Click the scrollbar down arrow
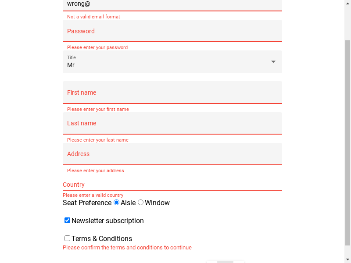Viewport: 351px width, 263px height. pos(347,259)
